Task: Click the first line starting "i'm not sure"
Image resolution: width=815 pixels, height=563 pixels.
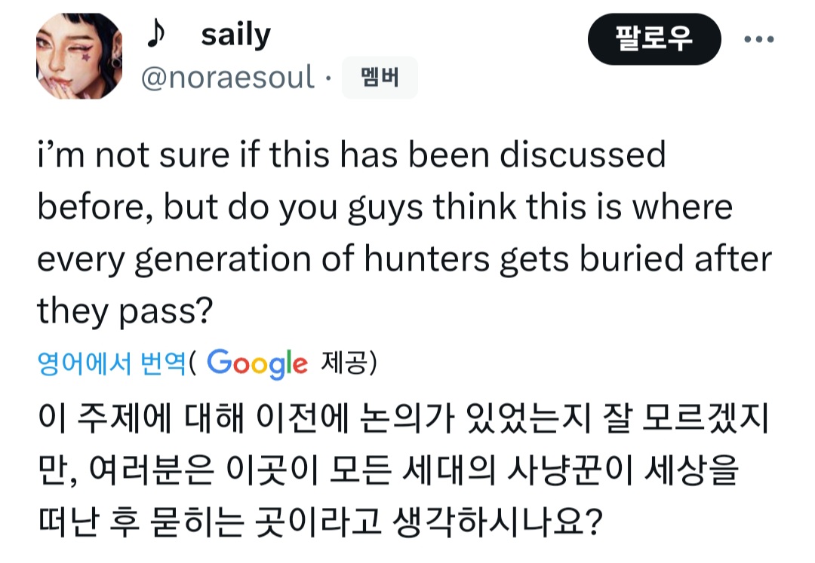Action: pyautogui.click(x=352, y=155)
